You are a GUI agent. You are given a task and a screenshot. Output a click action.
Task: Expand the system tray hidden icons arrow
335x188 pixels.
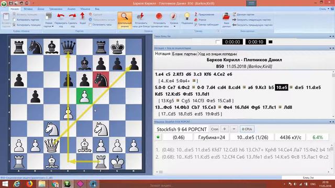[284, 184]
